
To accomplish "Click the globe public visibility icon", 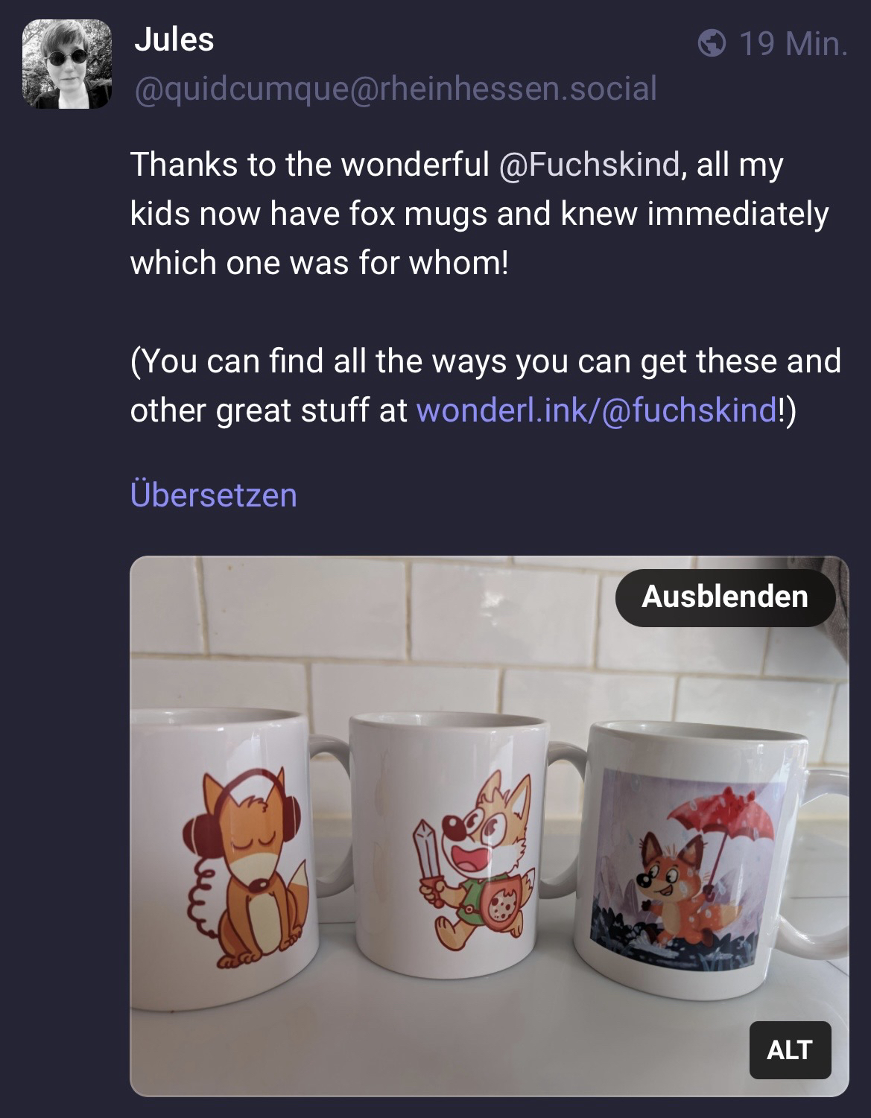I will 712,44.
